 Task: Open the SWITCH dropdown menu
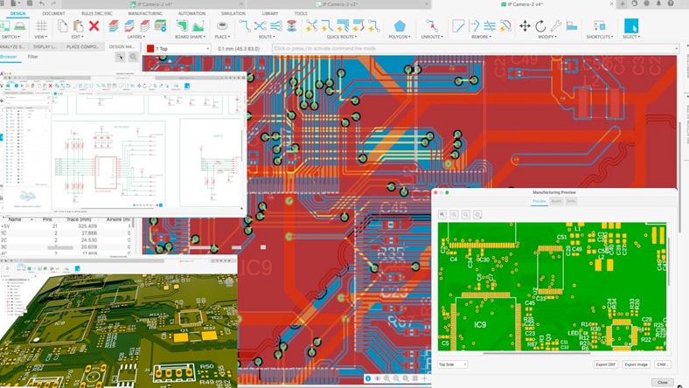click(10, 37)
